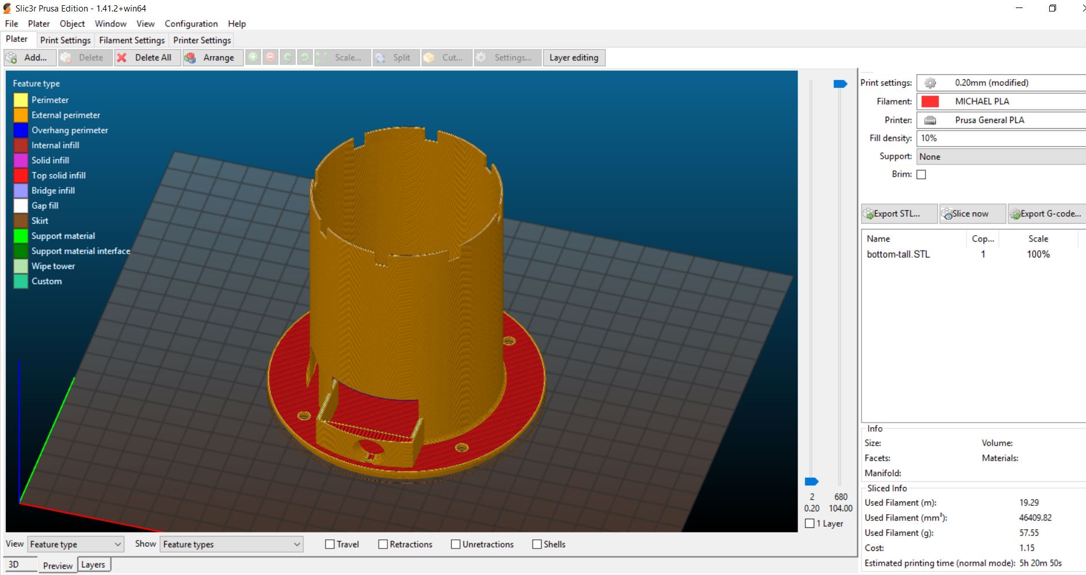Viewport: 1086px width, 575px height.
Task: Click the Add model toolbar button
Action: click(x=30, y=57)
